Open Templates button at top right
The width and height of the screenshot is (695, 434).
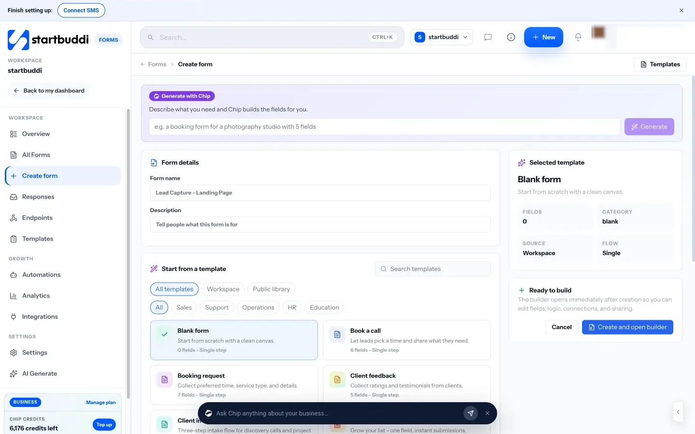click(x=660, y=64)
